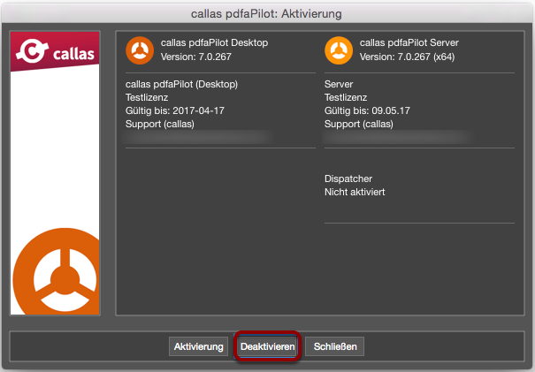
Task: Click 'Testlizenz' under Desktop section
Action: 147,97
